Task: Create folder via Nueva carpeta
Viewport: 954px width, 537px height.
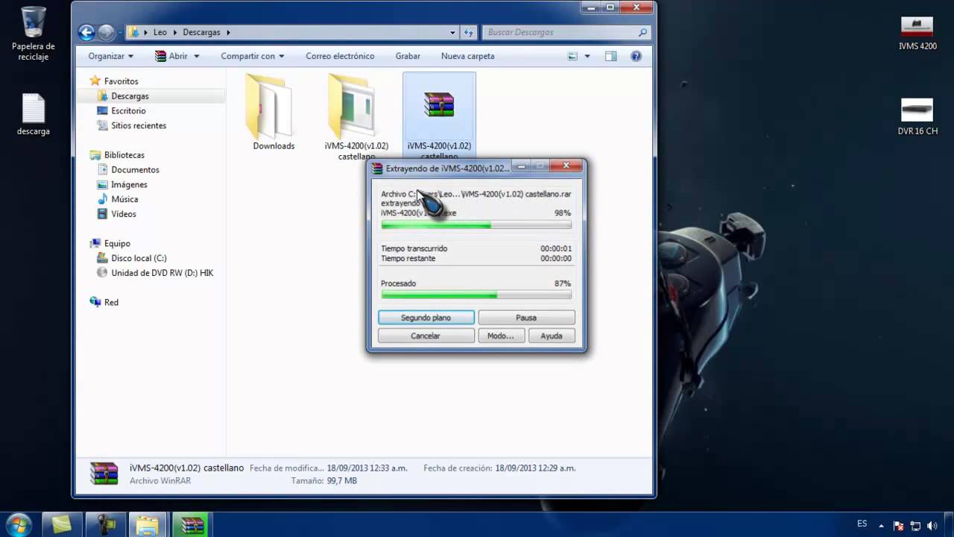Action: (467, 56)
